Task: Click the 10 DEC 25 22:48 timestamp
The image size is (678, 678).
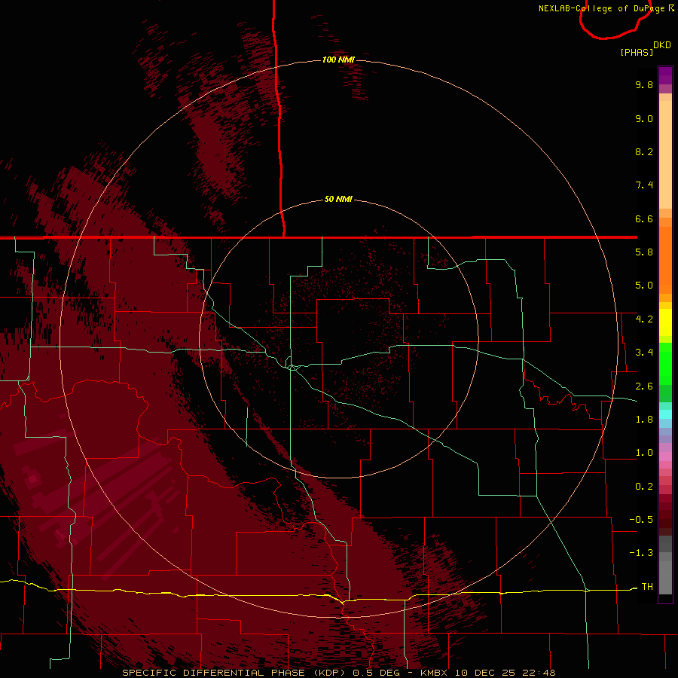Action: pyautogui.click(x=505, y=673)
